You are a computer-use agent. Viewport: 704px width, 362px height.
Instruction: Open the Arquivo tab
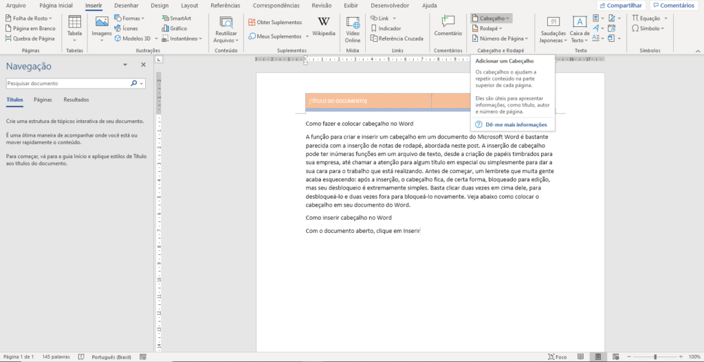(x=16, y=5)
